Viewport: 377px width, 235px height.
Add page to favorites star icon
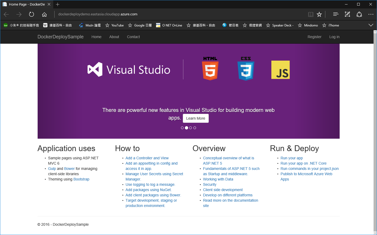tap(319, 14)
